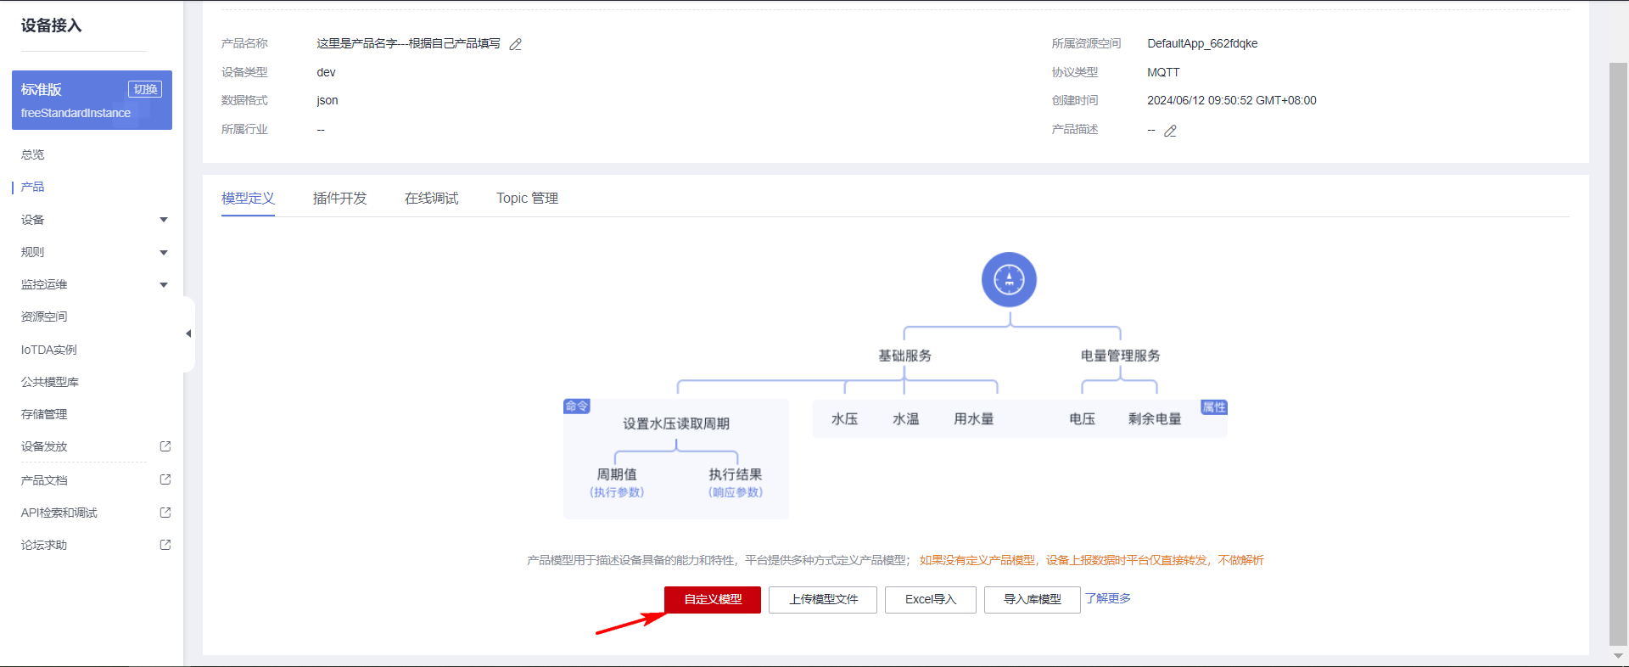The width and height of the screenshot is (1629, 667).
Task: Switch to the 插件开发 tab
Action: [339, 199]
